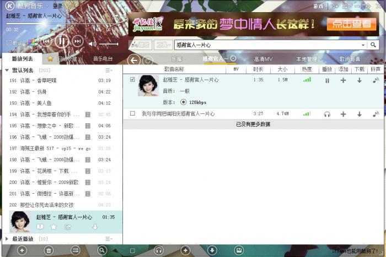Add 我与你同把端阳庆 result to playlist
This screenshot has height=257, width=386.
point(343,114)
